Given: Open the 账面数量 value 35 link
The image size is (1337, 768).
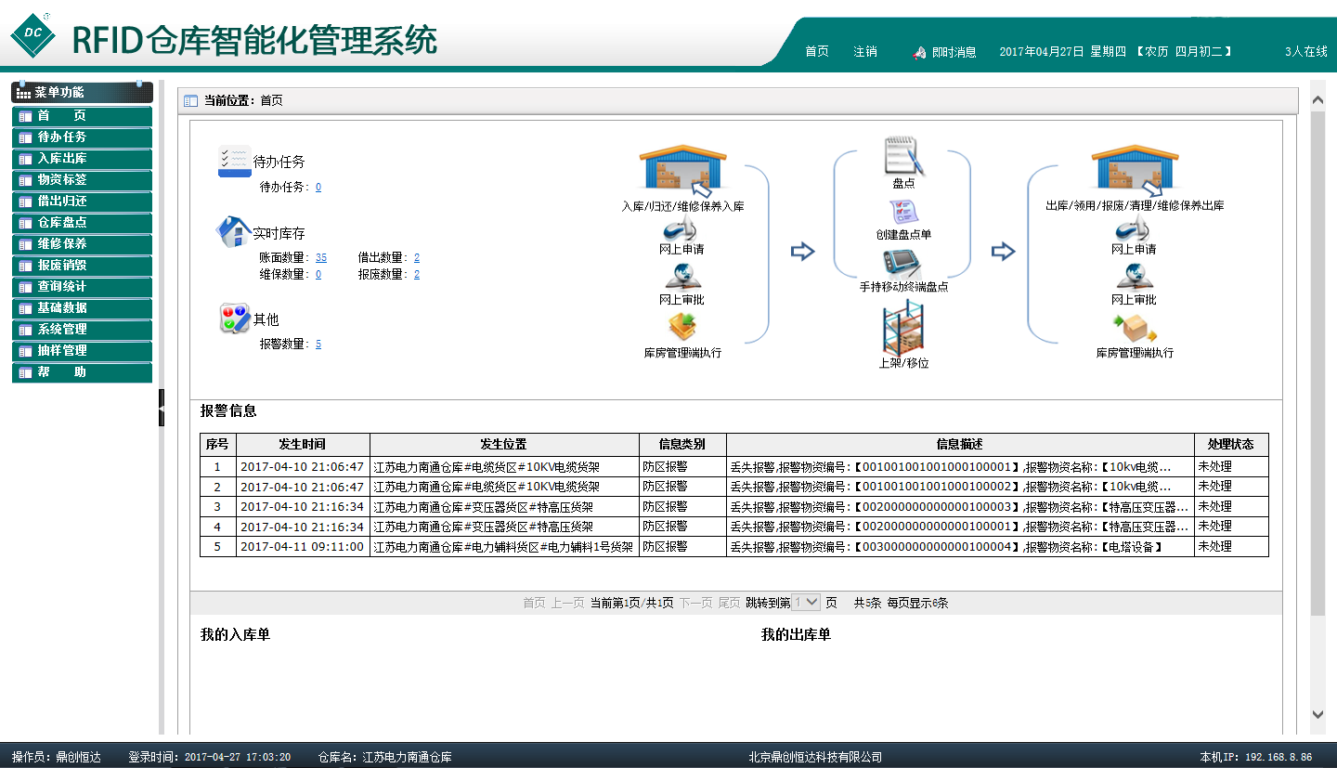Looking at the screenshot, I should [321, 258].
